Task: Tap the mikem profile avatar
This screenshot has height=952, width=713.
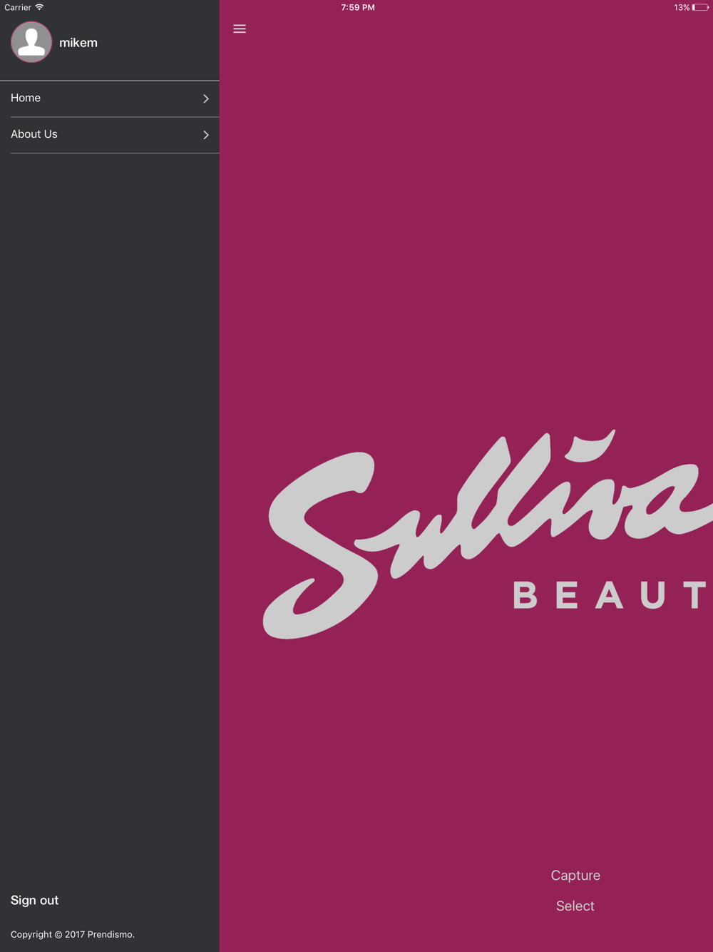Action: pyautogui.click(x=31, y=42)
